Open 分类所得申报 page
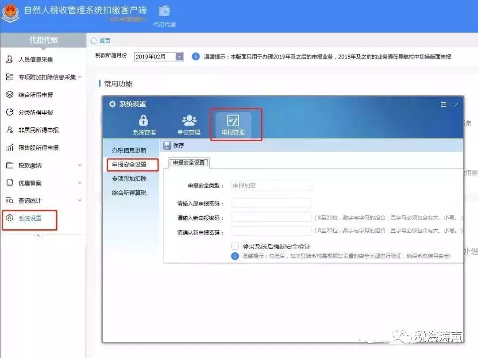Image resolution: width=478 pixels, height=358 pixels. point(36,112)
